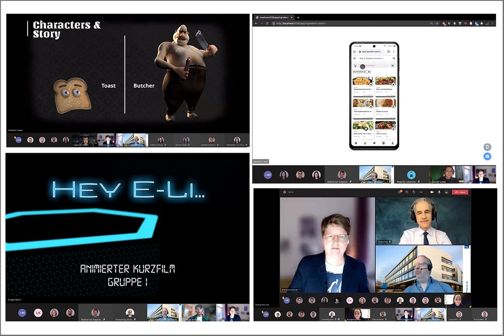The width and height of the screenshot is (504, 336).
Task: Open the Teams share content icon
Action: pos(446,192)
